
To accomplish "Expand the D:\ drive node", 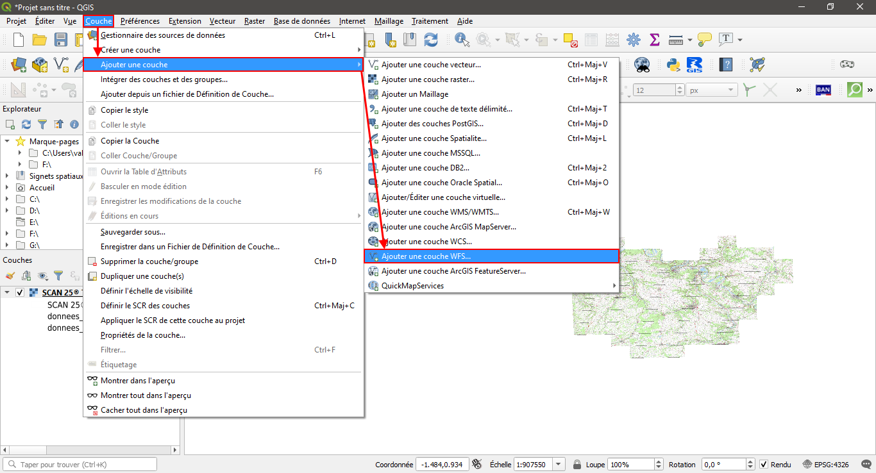I will coord(7,211).
